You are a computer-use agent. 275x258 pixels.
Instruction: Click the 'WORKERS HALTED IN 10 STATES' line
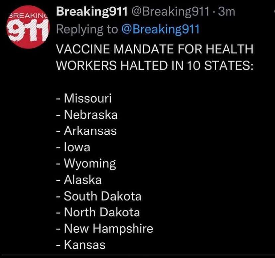(155, 65)
